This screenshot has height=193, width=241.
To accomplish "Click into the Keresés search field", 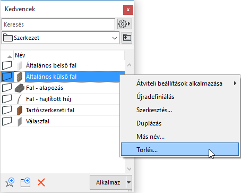I will 58,24.
